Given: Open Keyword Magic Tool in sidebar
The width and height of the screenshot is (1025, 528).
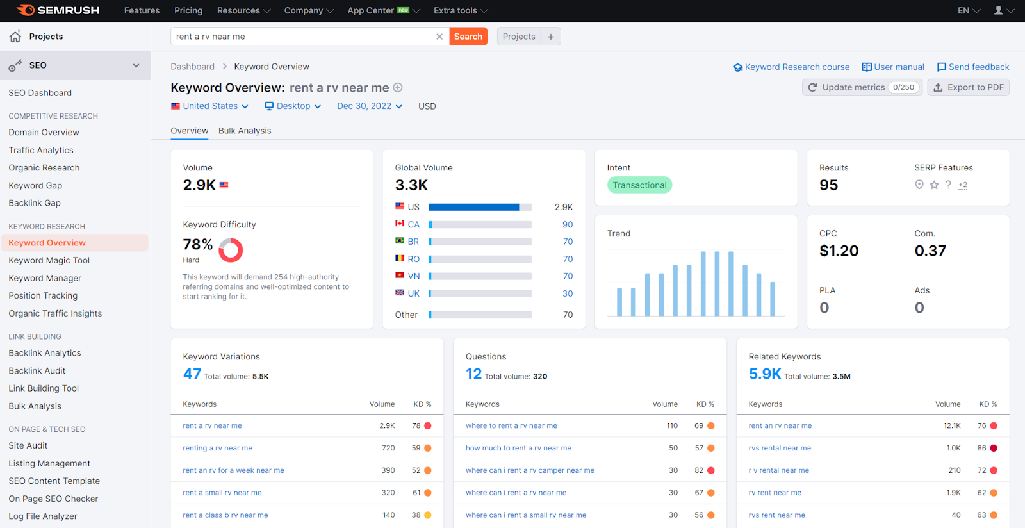Looking at the screenshot, I should click(49, 260).
